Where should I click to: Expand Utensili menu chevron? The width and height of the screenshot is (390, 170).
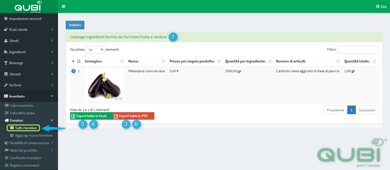click(x=52, y=74)
